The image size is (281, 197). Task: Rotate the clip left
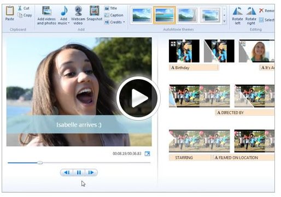coord(237,16)
